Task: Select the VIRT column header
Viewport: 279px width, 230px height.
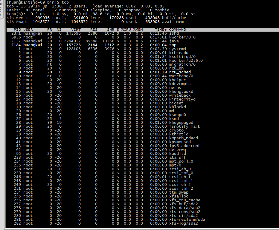Action: click(x=76, y=30)
